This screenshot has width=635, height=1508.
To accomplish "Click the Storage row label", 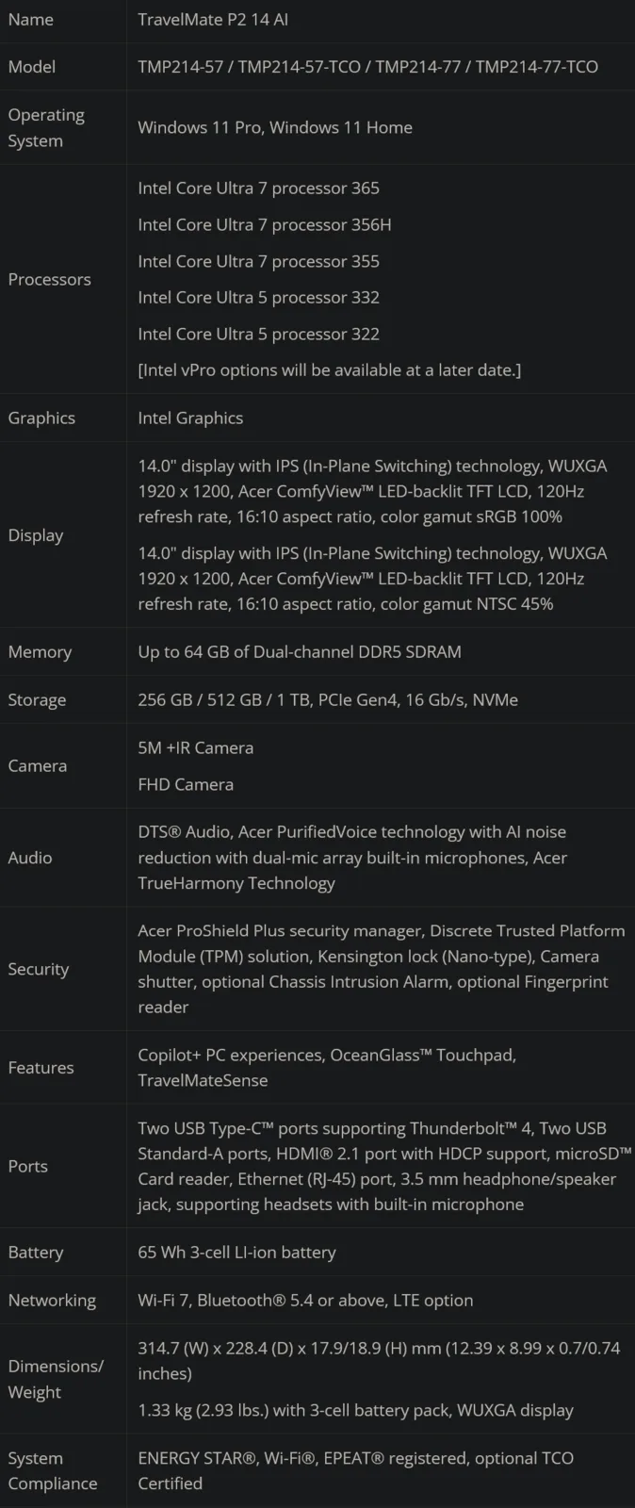I will (x=37, y=699).
